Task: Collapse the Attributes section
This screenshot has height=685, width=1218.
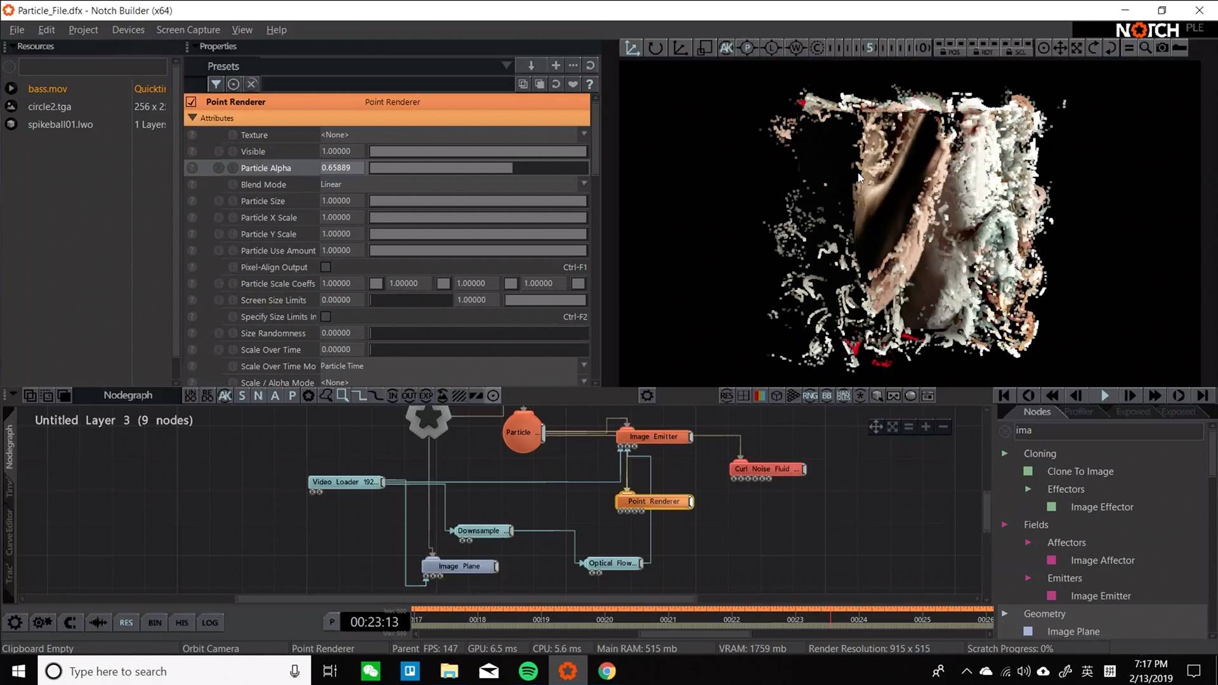Action: click(192, 118)
